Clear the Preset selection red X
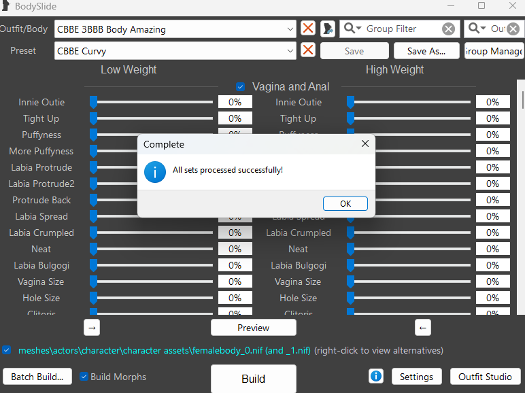Screen dimensions: 525x393 tap(308, 50)
